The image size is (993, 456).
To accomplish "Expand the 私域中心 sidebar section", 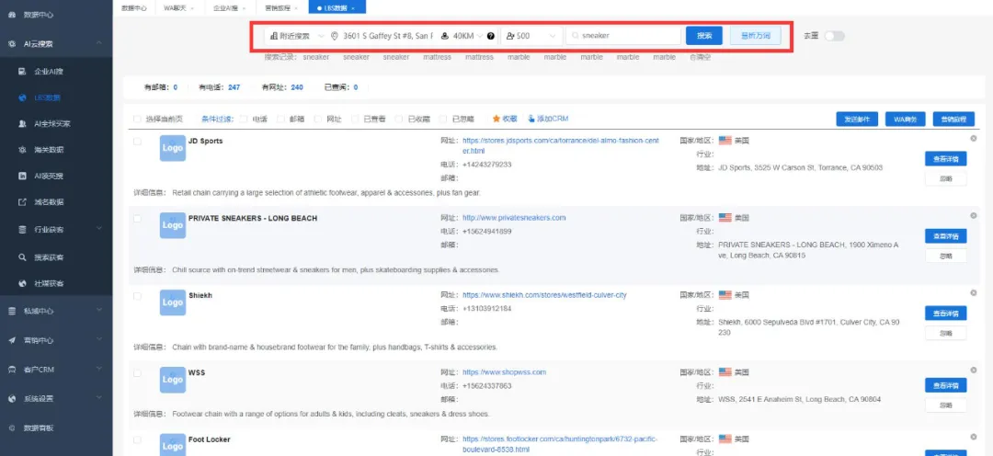I will click(99, 311).
